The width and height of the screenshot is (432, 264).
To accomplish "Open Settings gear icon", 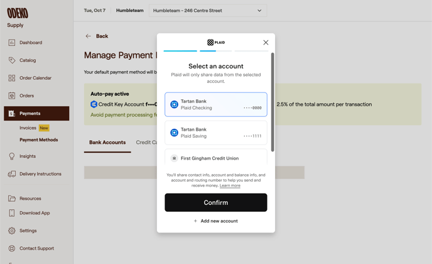I will pyautogui.click(x=12, y=231).
